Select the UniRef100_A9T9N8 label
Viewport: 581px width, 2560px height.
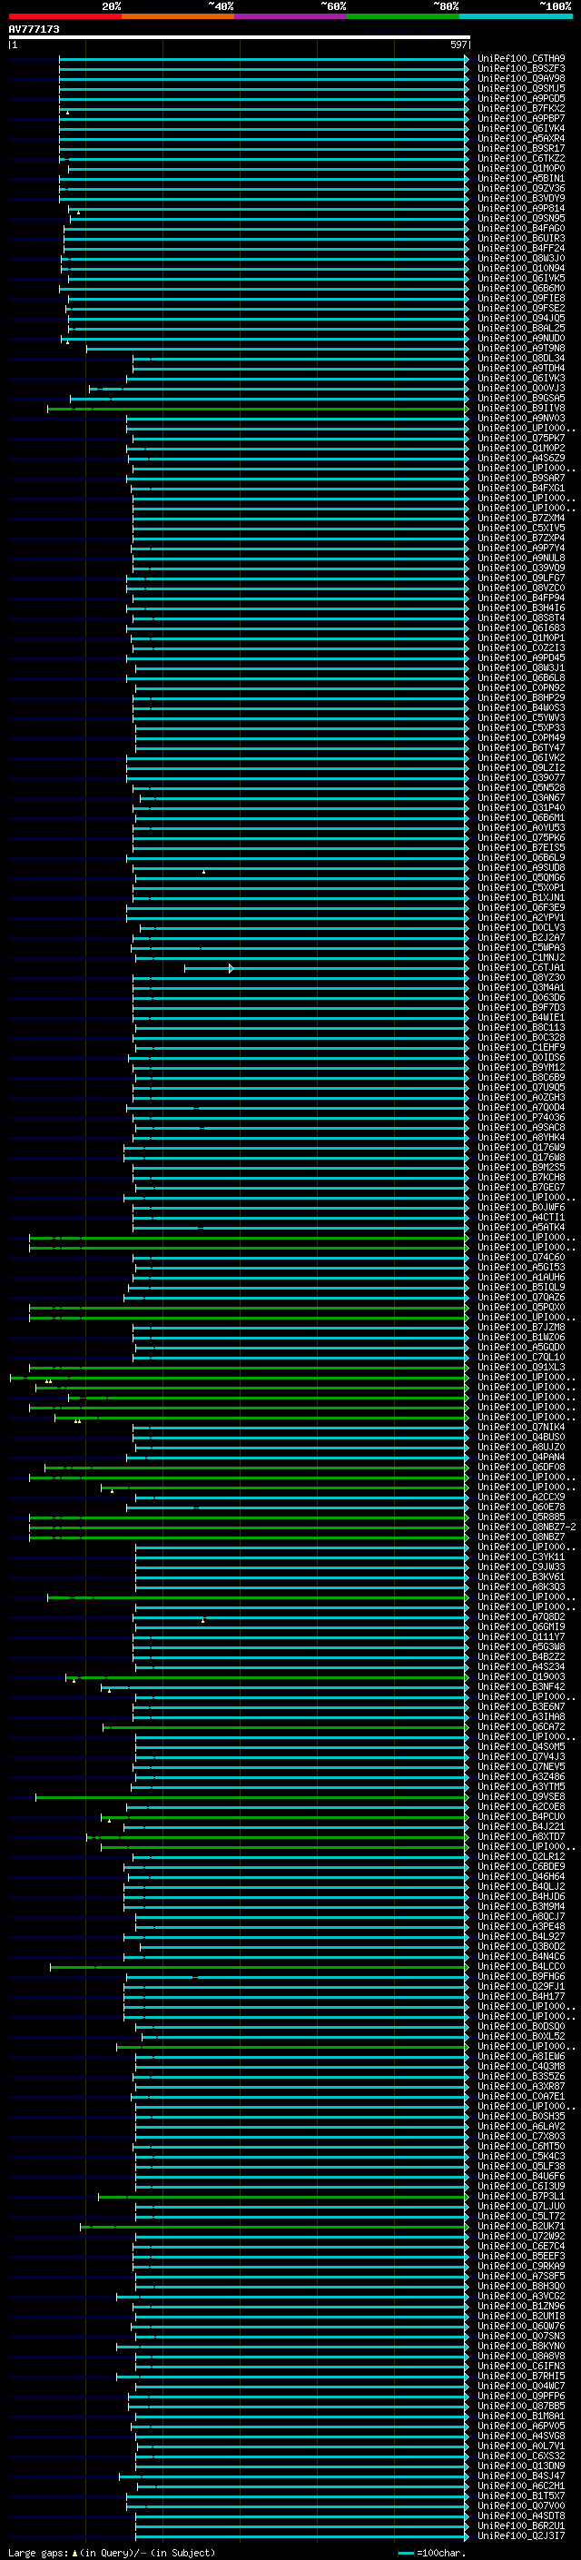[x=520, y=348]
